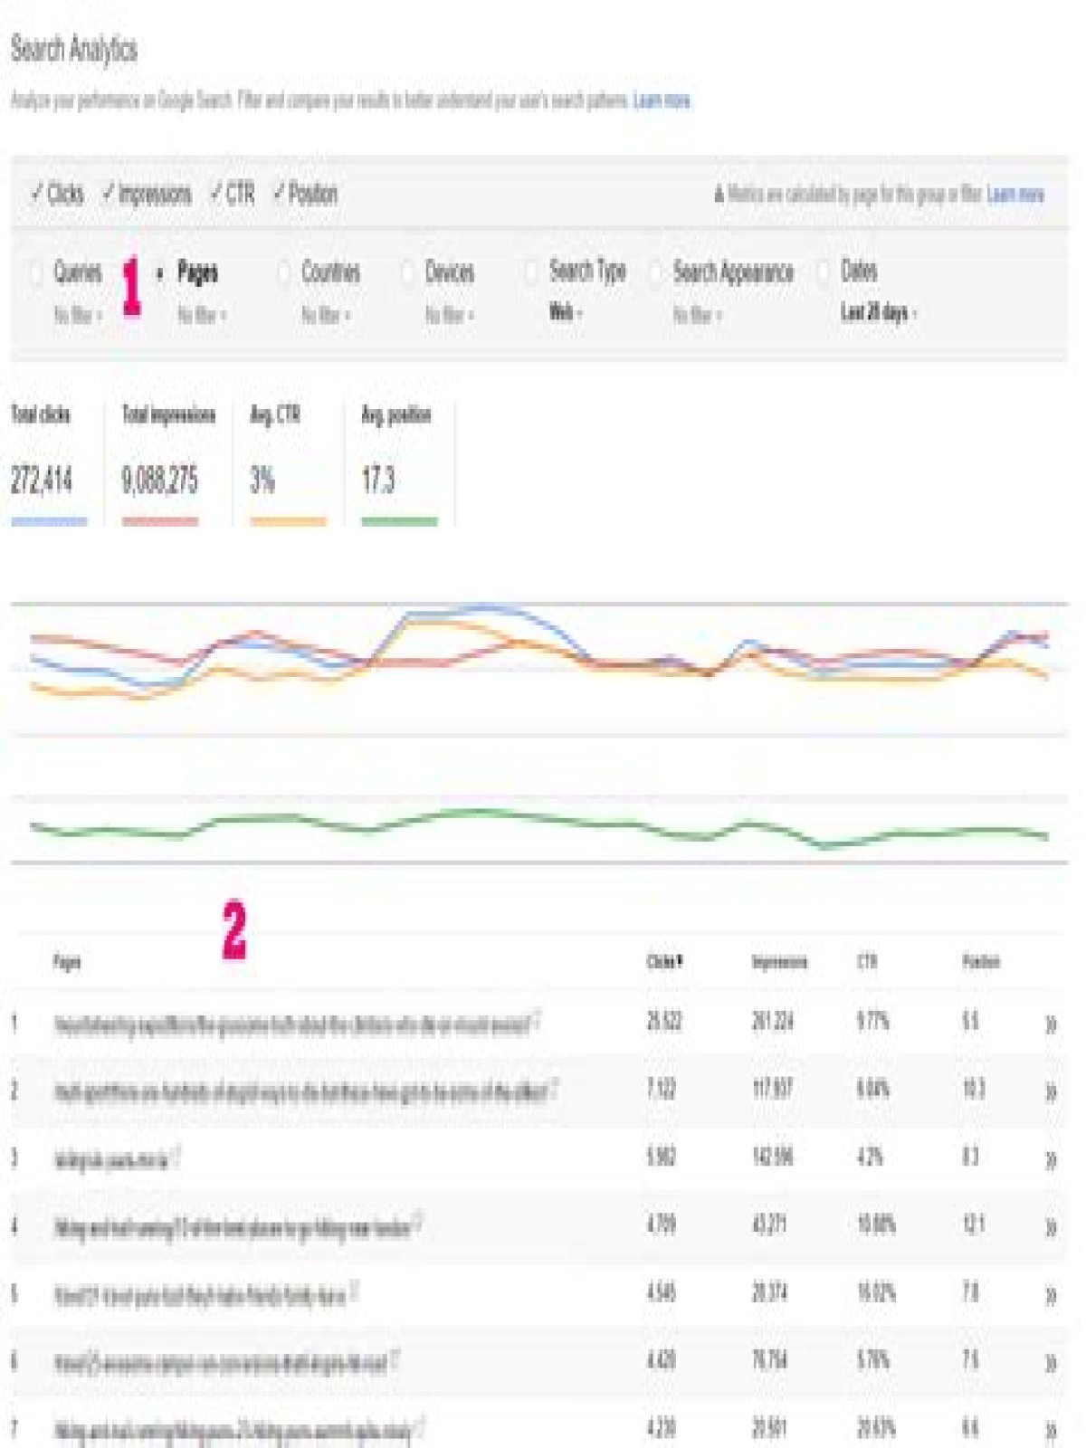Open Last 28 days date dropdown
The image size is (1086, 1448).
pos(879,313)
